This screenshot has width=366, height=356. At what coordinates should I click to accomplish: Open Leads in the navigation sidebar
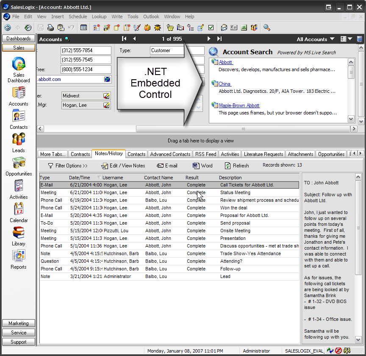(19, 143)
